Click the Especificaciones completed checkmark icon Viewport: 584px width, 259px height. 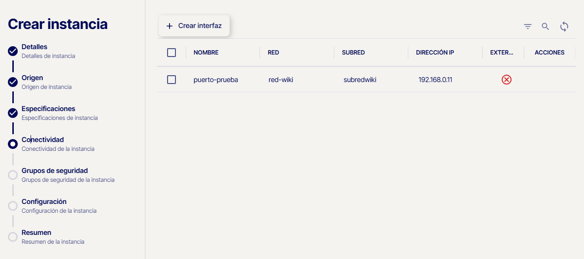13,113
